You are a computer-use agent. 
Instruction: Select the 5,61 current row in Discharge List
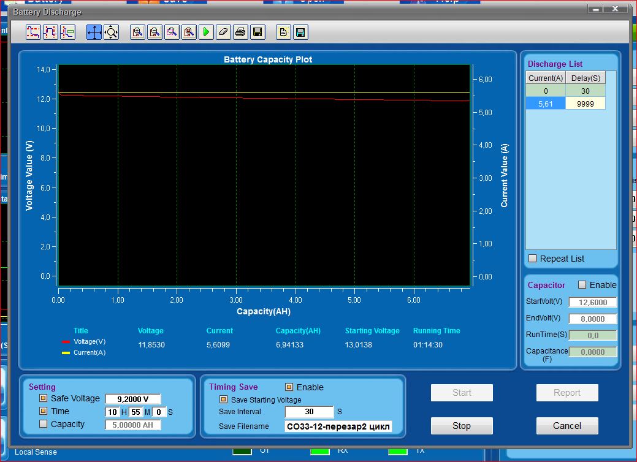click(545, 104)
